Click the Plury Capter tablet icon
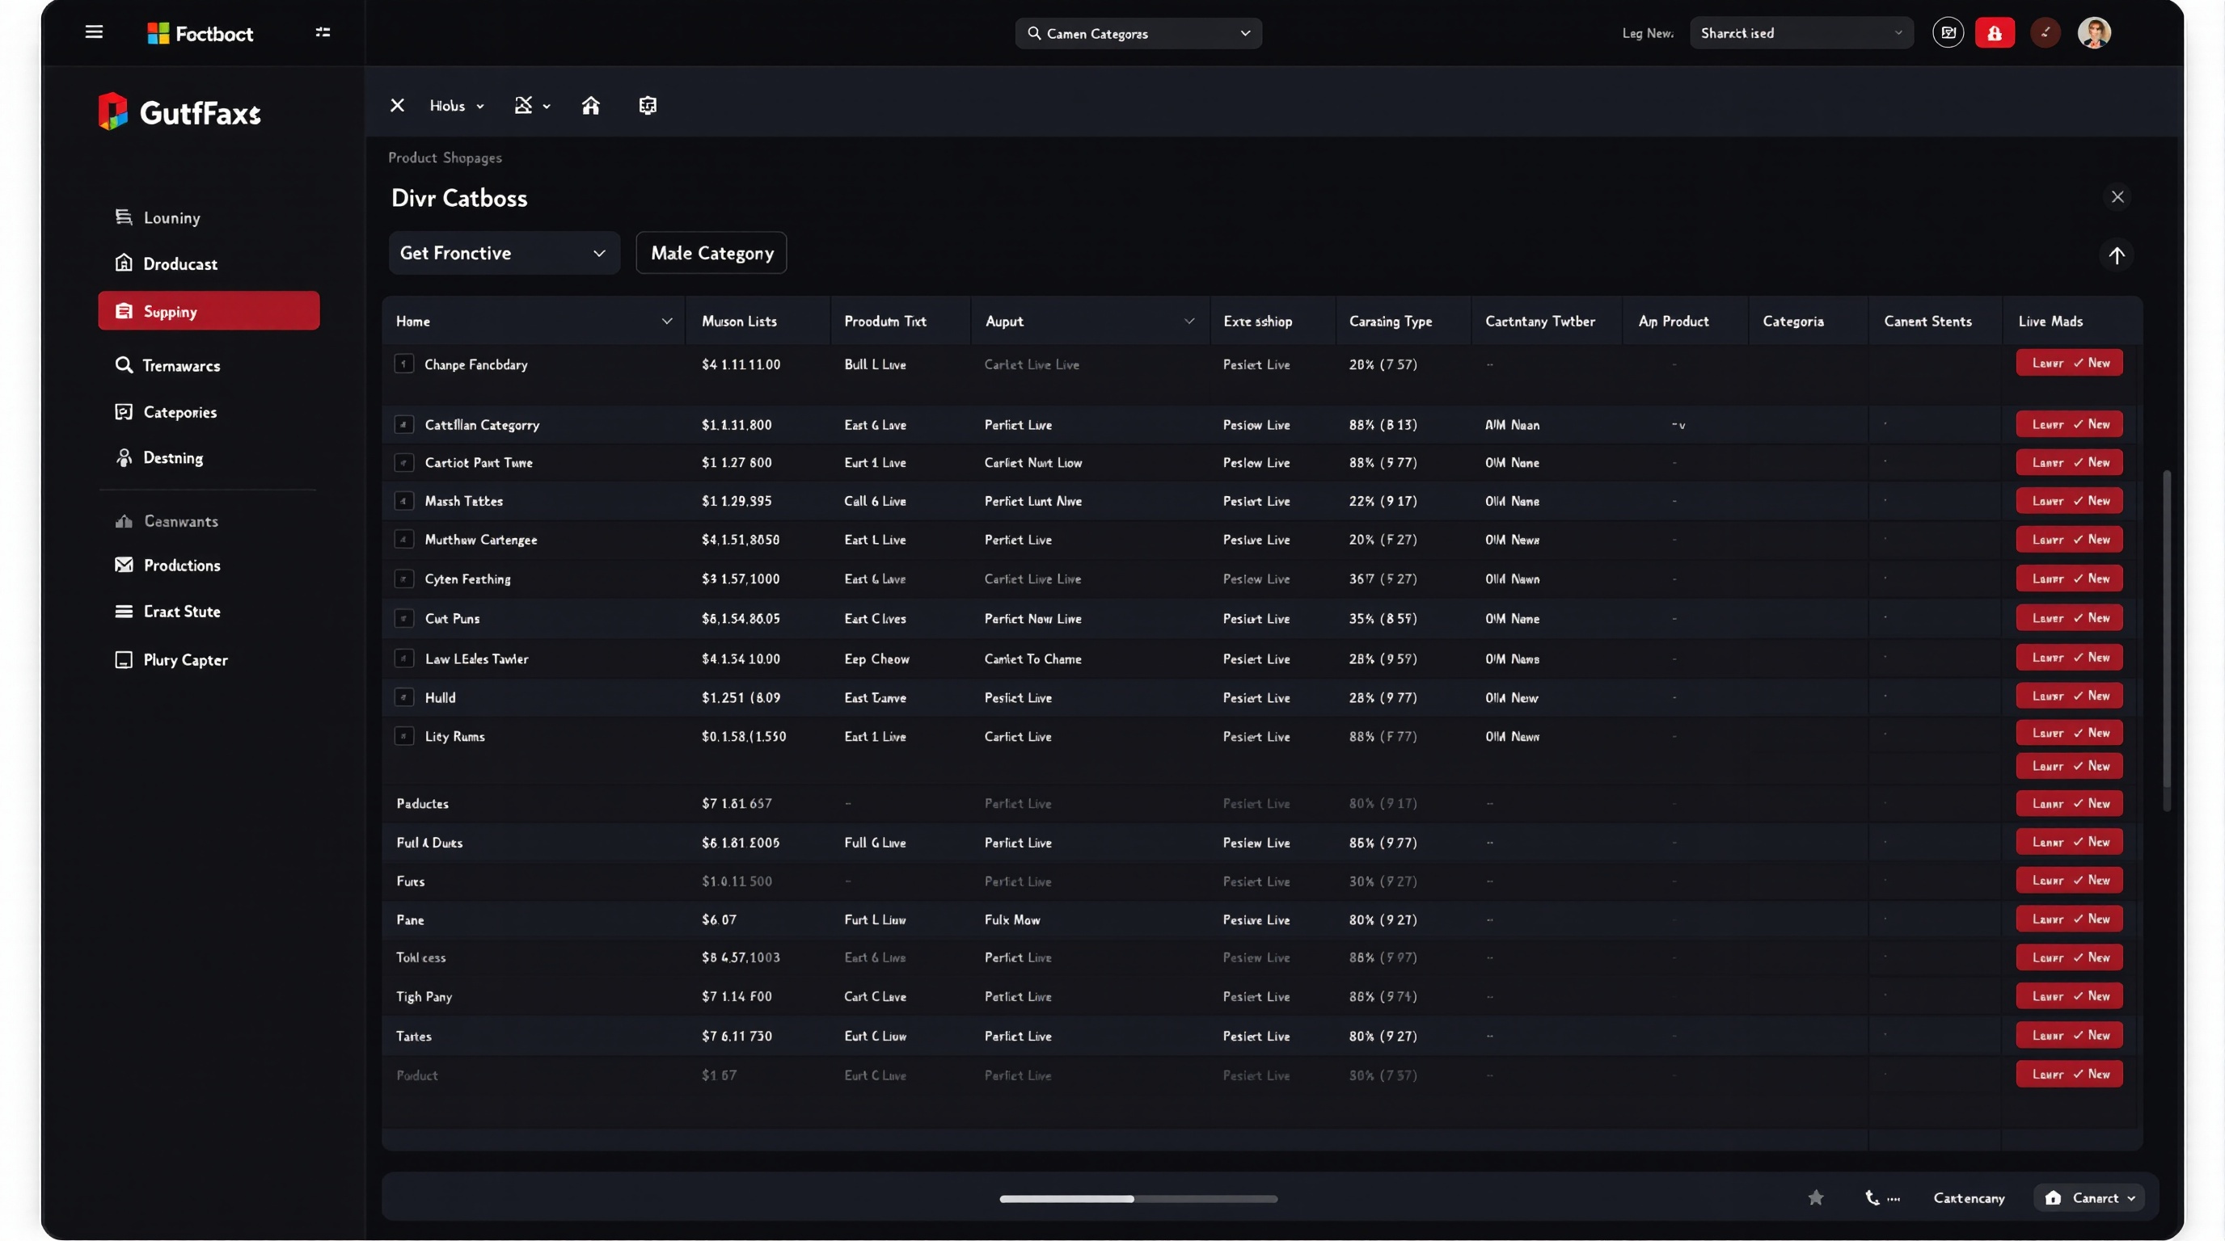Image resolution: width=2225 pixels, height=1241 pixels. [x=124, y=659]
